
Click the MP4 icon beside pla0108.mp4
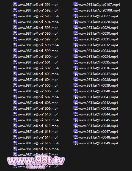click(x=76, y=10)
